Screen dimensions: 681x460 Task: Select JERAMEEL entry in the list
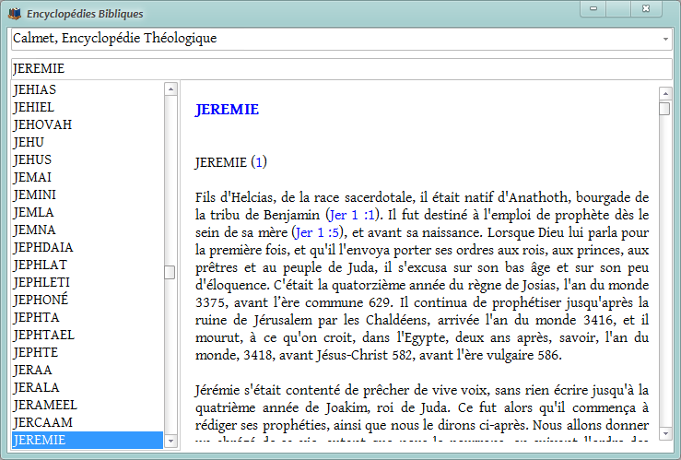(88, 405)
